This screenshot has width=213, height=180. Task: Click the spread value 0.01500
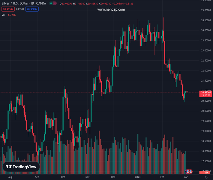tap(20, 9)
